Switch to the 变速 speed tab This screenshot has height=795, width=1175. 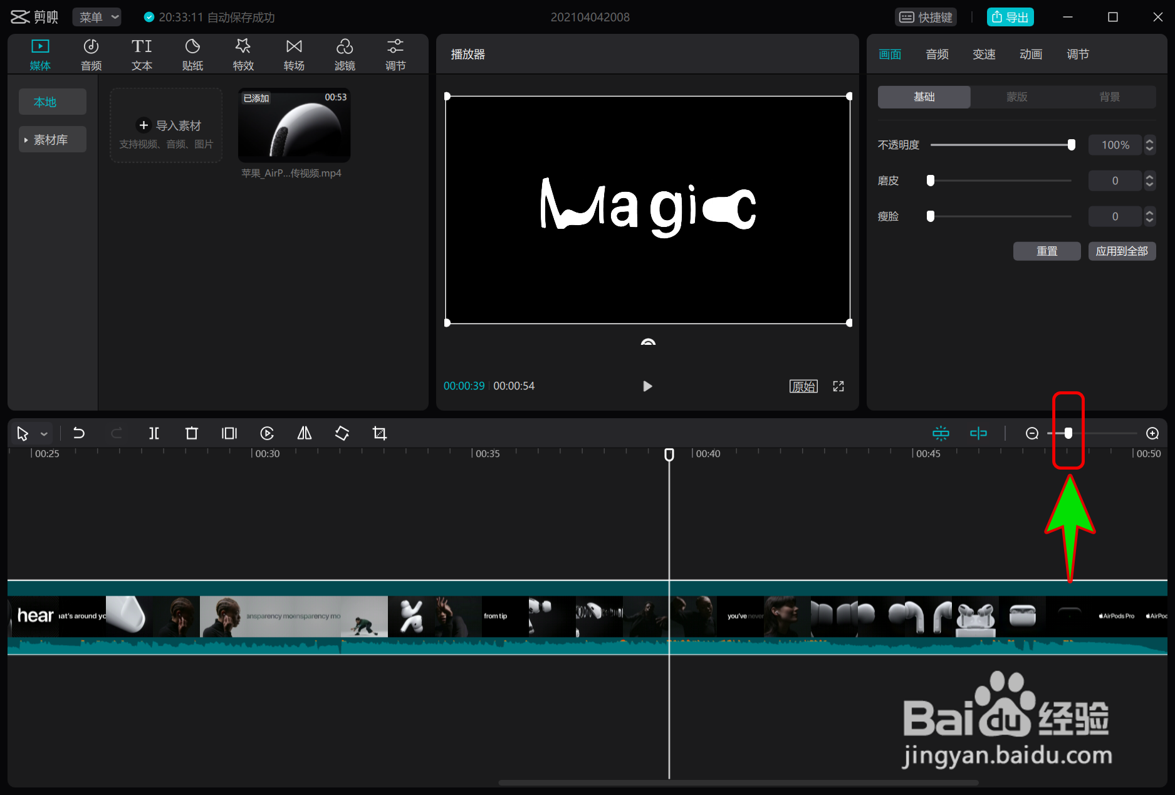coord(984,55)
